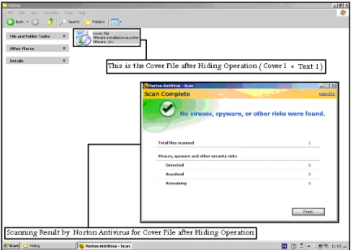Click the green checkmark status icon

[x=167, y=109]
